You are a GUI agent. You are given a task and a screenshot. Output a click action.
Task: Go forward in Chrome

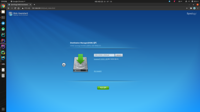click(12, 8)
